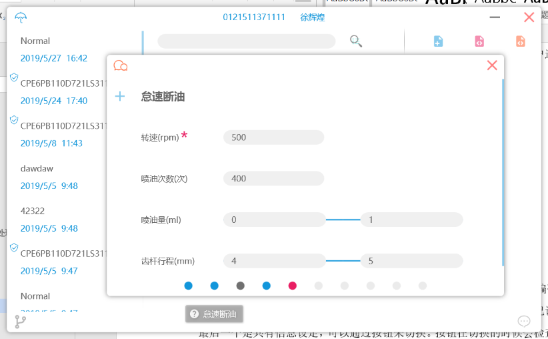Click the 转速(rpm) field showing 500
This screenshot has height=339, width=548.
tap(273, 137)
